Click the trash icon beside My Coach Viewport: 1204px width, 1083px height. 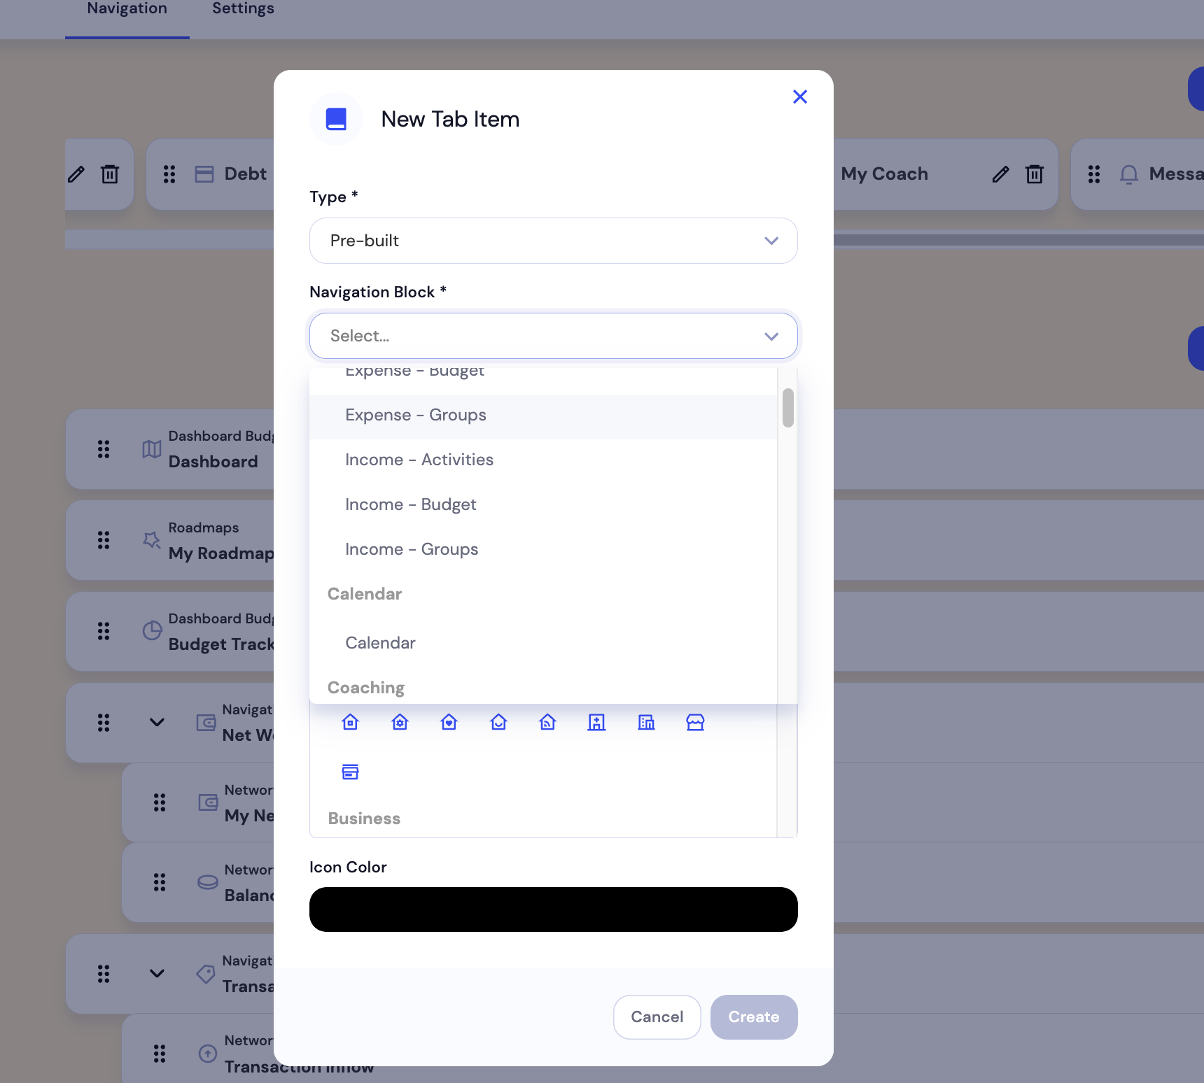[1035, 174]
